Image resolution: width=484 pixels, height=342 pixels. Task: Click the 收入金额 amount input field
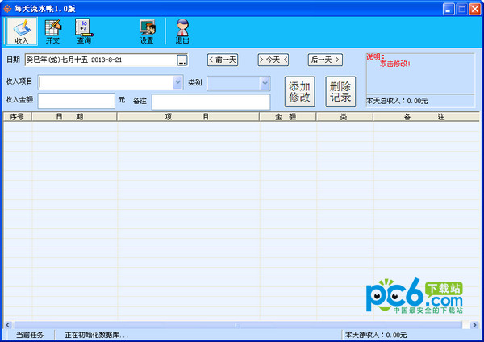pos(76,101)
